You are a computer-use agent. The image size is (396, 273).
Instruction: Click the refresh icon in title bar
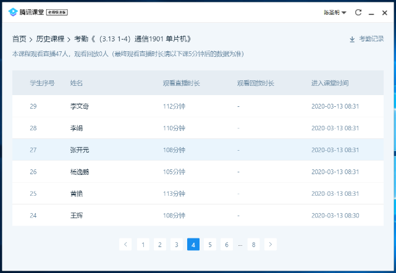[358, 12]
